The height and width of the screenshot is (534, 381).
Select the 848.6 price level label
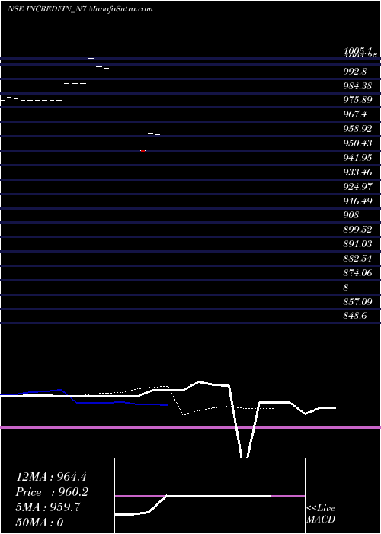(x=355, y=316)
